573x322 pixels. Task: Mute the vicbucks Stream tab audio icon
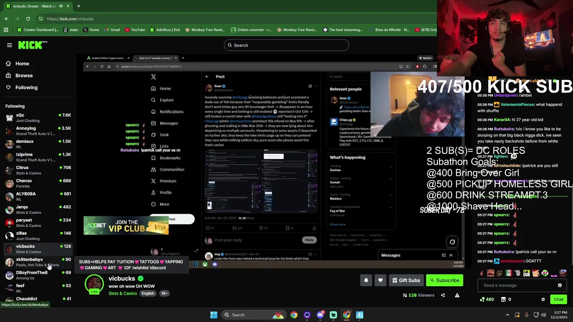tap(61, 6)
